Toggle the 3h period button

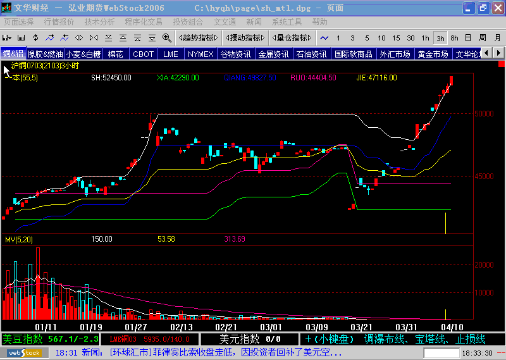pos(440,38)
